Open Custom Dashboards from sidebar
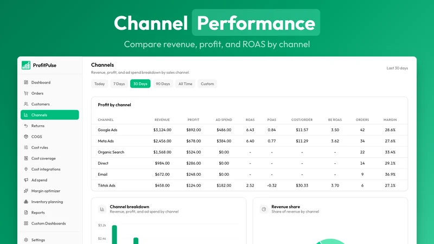This screenshot has width=434, height=244. click(50, 223)
